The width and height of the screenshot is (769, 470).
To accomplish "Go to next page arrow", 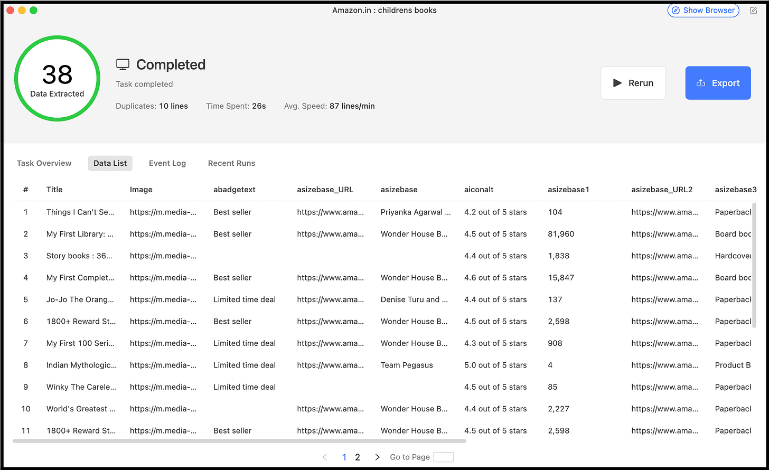I will (377, 457).
